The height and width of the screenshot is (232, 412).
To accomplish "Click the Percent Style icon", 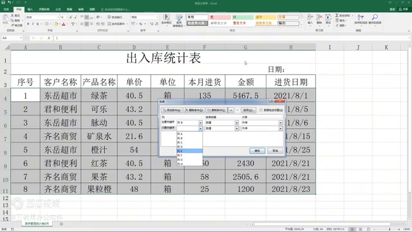I will point(140,24).
